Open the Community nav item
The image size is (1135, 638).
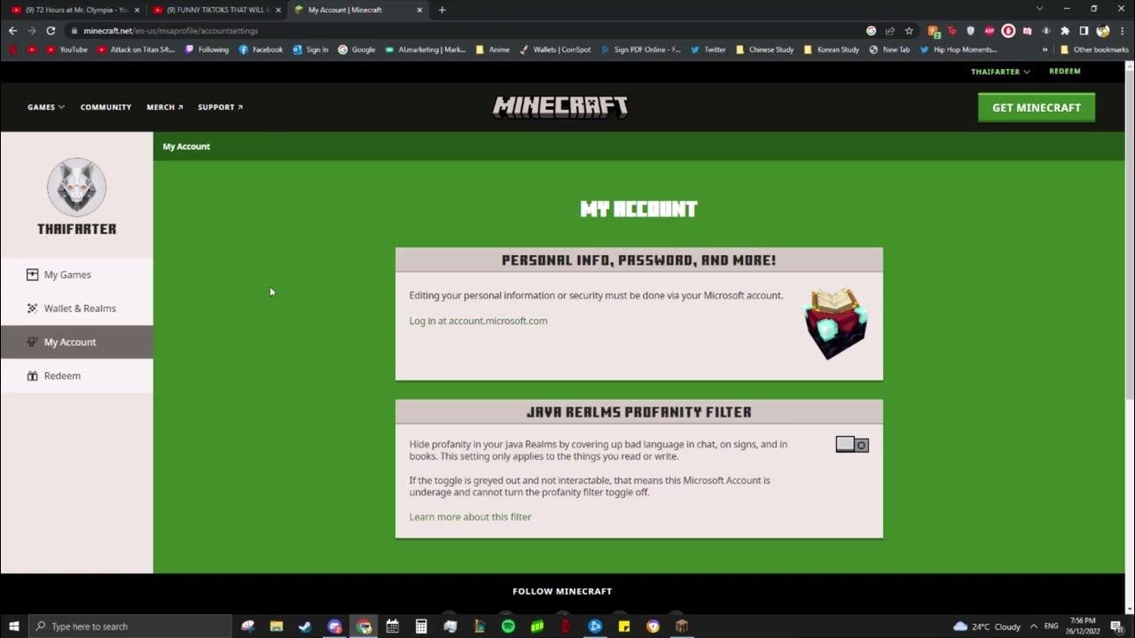(106, 107)
